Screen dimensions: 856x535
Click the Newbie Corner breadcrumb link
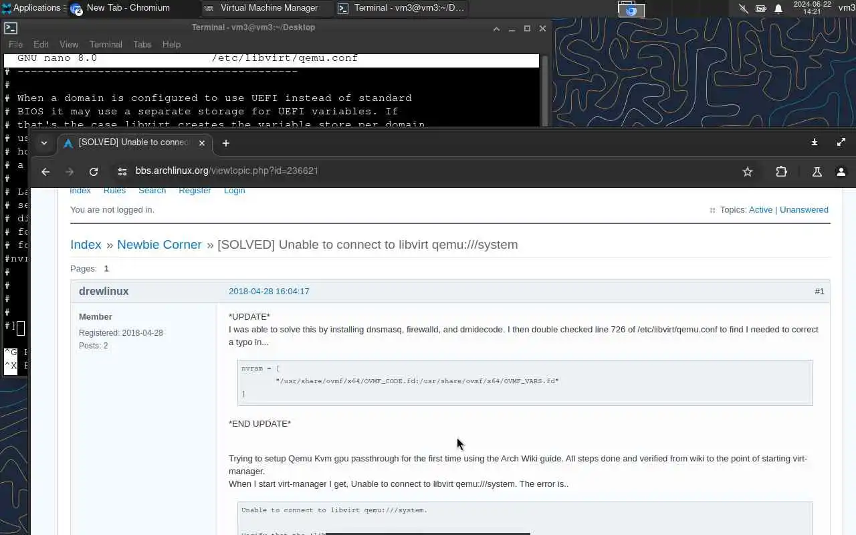(159, 245)
